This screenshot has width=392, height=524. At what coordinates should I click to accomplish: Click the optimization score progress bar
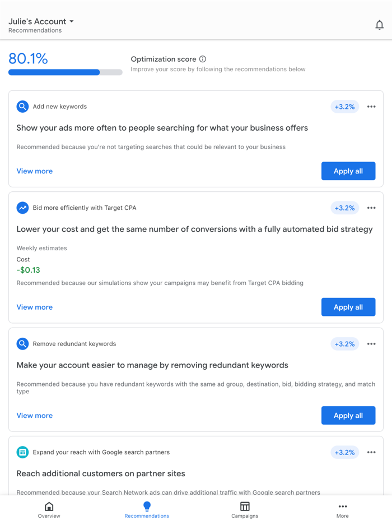click(x=64, y=72)
